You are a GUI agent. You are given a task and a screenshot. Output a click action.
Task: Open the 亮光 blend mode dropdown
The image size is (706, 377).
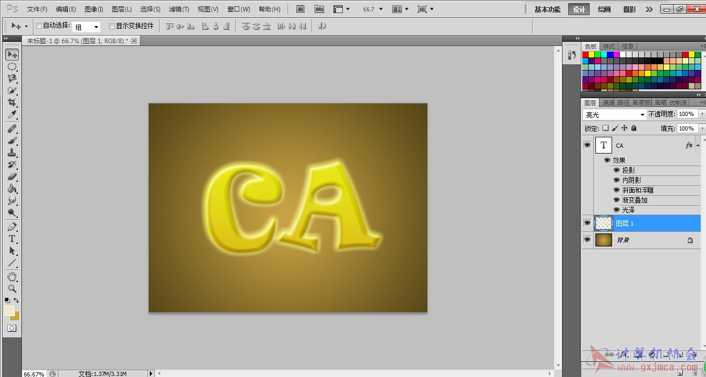click(x=614, y=114)
